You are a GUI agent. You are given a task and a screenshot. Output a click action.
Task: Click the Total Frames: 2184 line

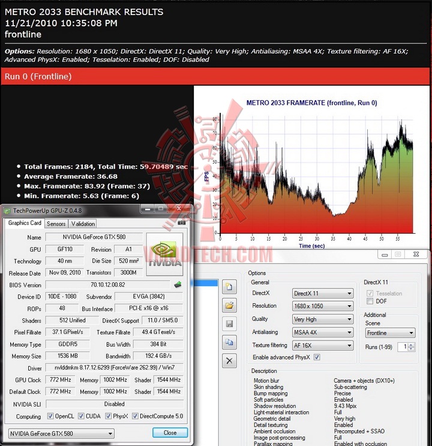[x=106, y=167]
